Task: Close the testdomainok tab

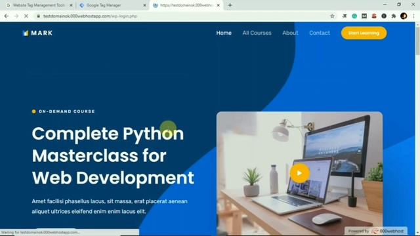Action: tap(219, 5)
